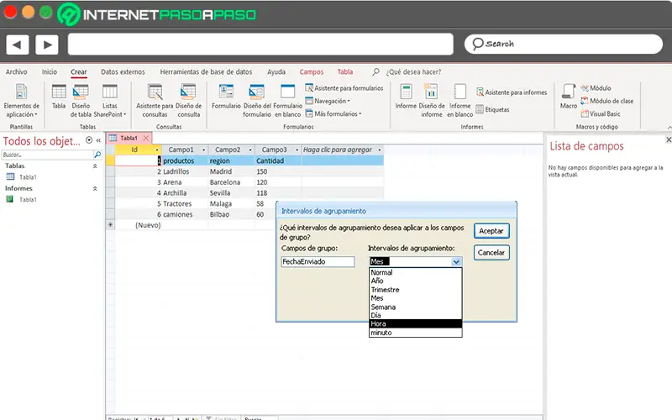This screenshot has width=672, height=420.
Task: Click the FechaEnviado group field box
Action: click(x=318, y=262)
